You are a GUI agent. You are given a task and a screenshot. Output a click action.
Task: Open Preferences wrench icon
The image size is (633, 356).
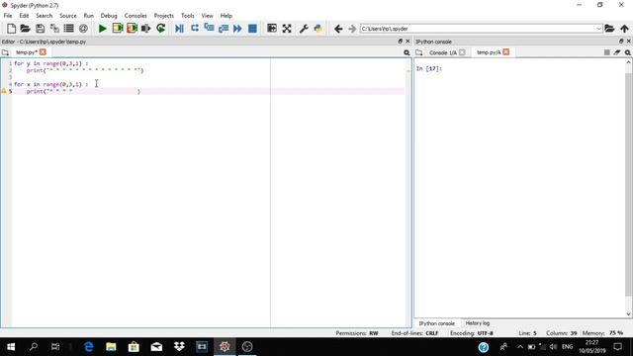click(x=304, y=29)
